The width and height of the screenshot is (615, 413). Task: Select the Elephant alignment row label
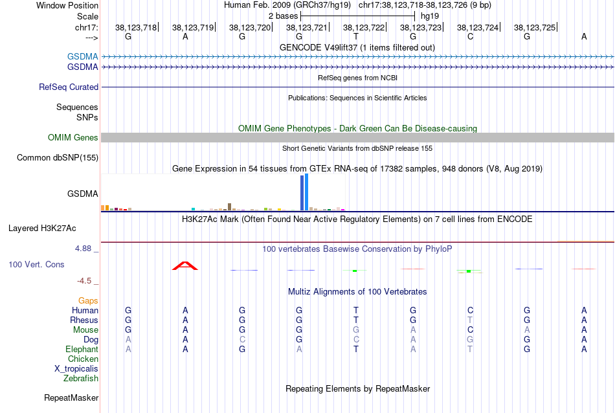tap(82, 350)
